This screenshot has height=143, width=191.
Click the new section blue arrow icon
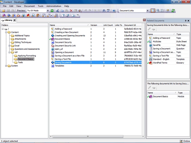point(9,15)
